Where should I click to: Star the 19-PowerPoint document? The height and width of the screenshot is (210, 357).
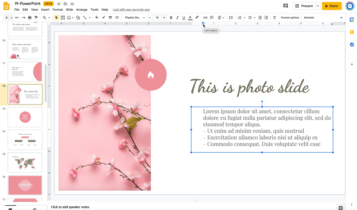(59, 4)
